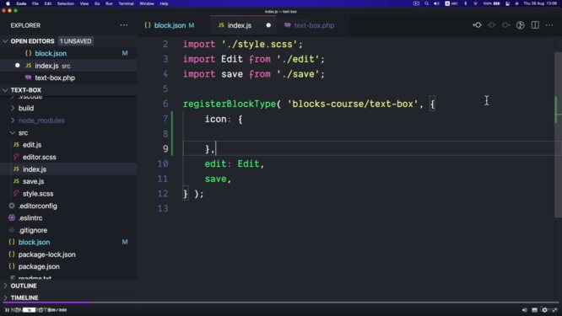
Task: Click the 1 UNSAVED badge
Action: [x=76, y=41]
